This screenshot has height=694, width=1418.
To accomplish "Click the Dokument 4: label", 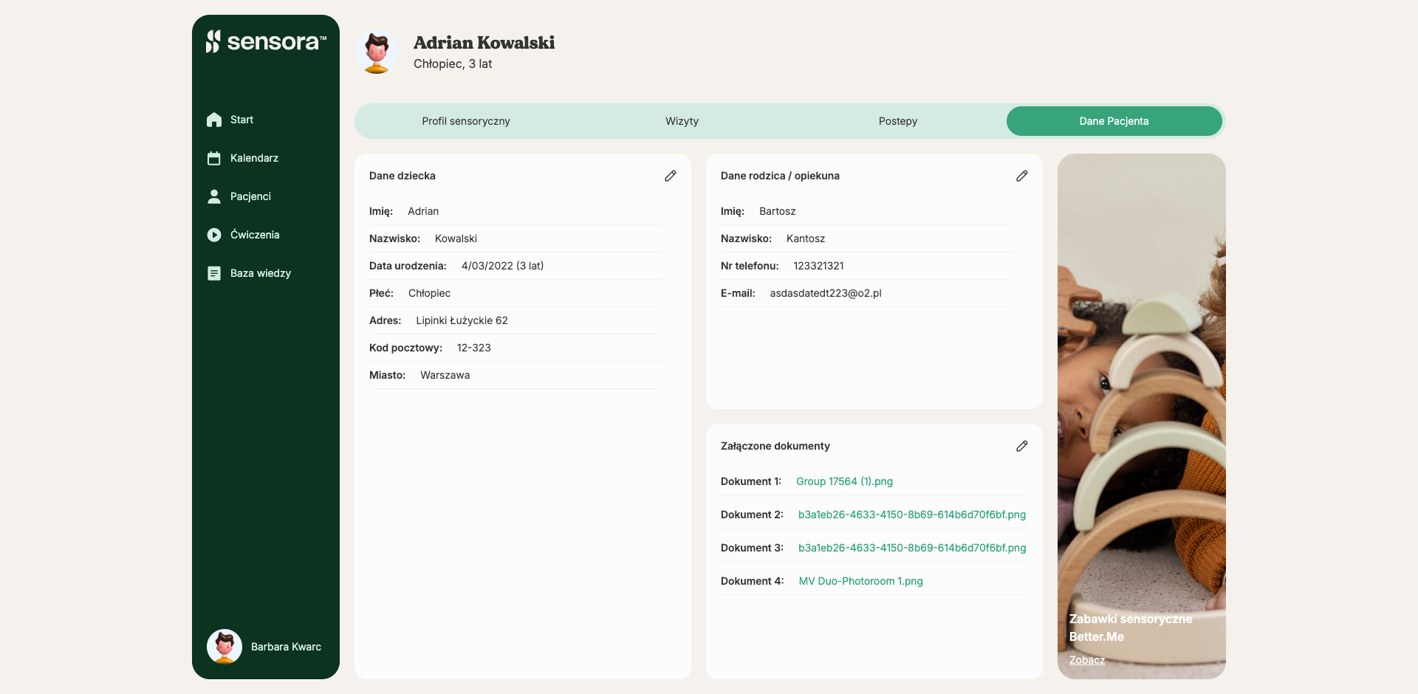I will (752, 581).
